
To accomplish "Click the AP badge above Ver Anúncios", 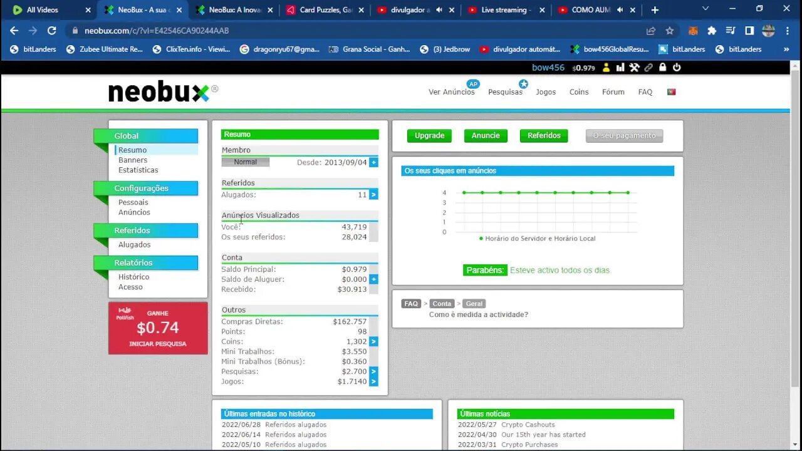I will click(x=472, y=84).
